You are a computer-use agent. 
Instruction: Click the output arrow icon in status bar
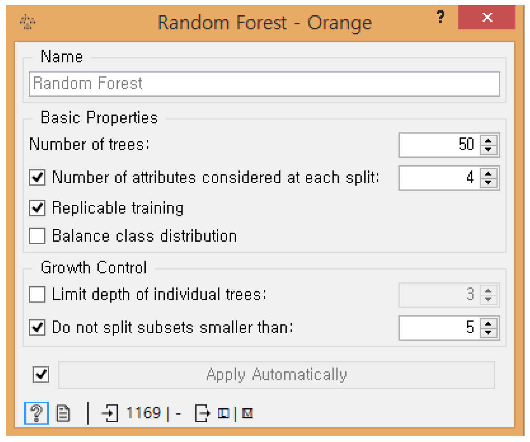[x=203, y=413]
